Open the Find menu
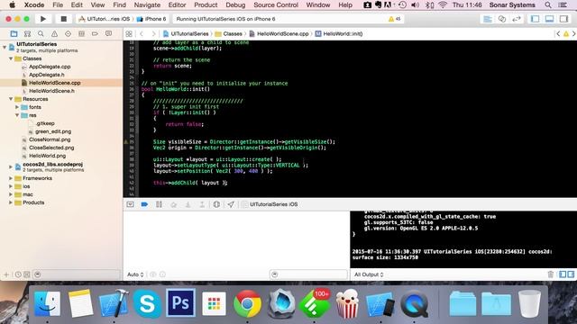The image size is (577, 324). click(119, 4)
